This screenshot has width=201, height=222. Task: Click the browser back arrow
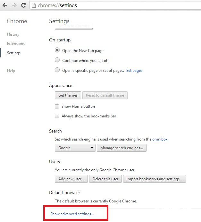pos(4,5)
